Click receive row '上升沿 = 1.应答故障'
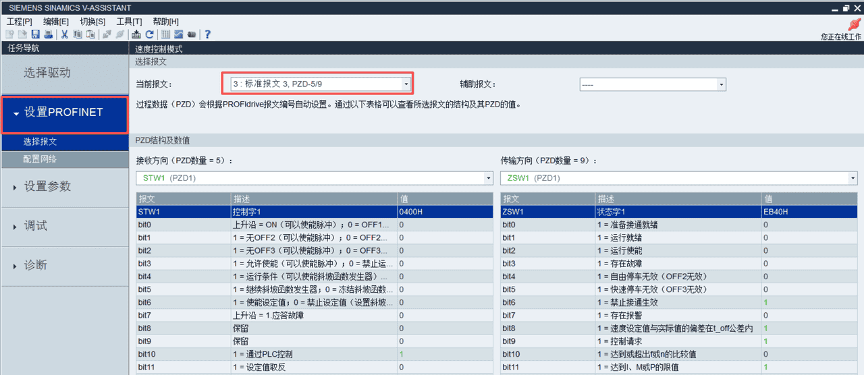This screenshot has height=375, width=864. click(x=315, y=315)
